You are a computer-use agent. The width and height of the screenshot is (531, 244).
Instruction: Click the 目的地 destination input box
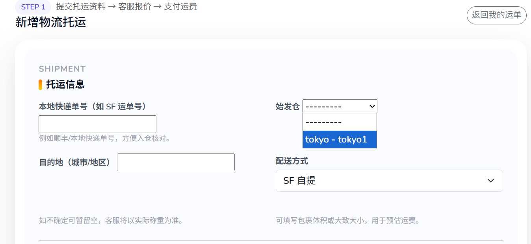click(x=175, y=162)
